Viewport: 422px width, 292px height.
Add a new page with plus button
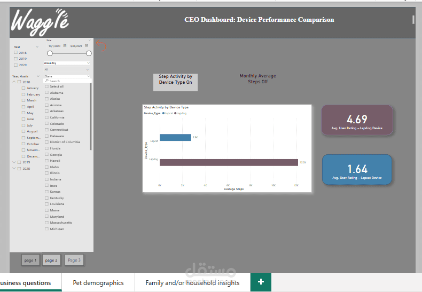(x=261, y=282)
